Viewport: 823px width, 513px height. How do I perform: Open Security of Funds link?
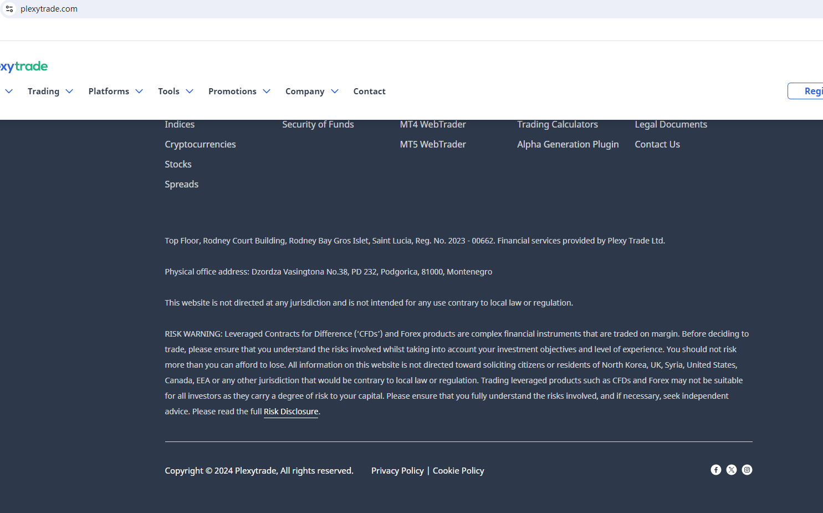[318, 124]
